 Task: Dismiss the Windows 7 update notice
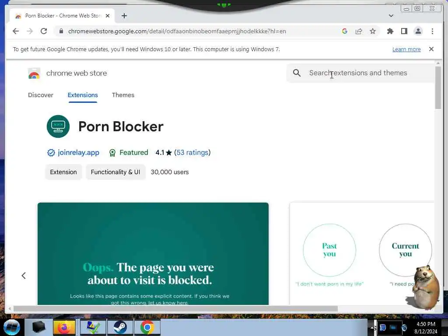(x=431, y=49)
